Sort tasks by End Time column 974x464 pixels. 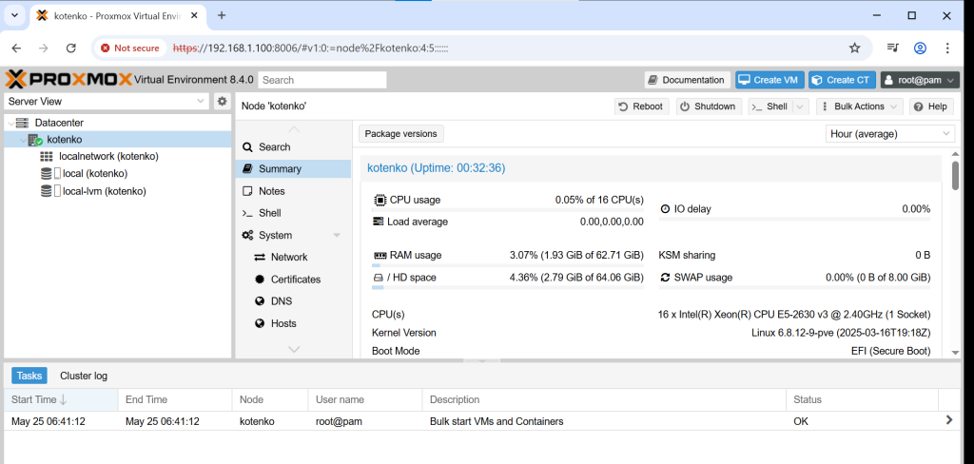point(175,399)
